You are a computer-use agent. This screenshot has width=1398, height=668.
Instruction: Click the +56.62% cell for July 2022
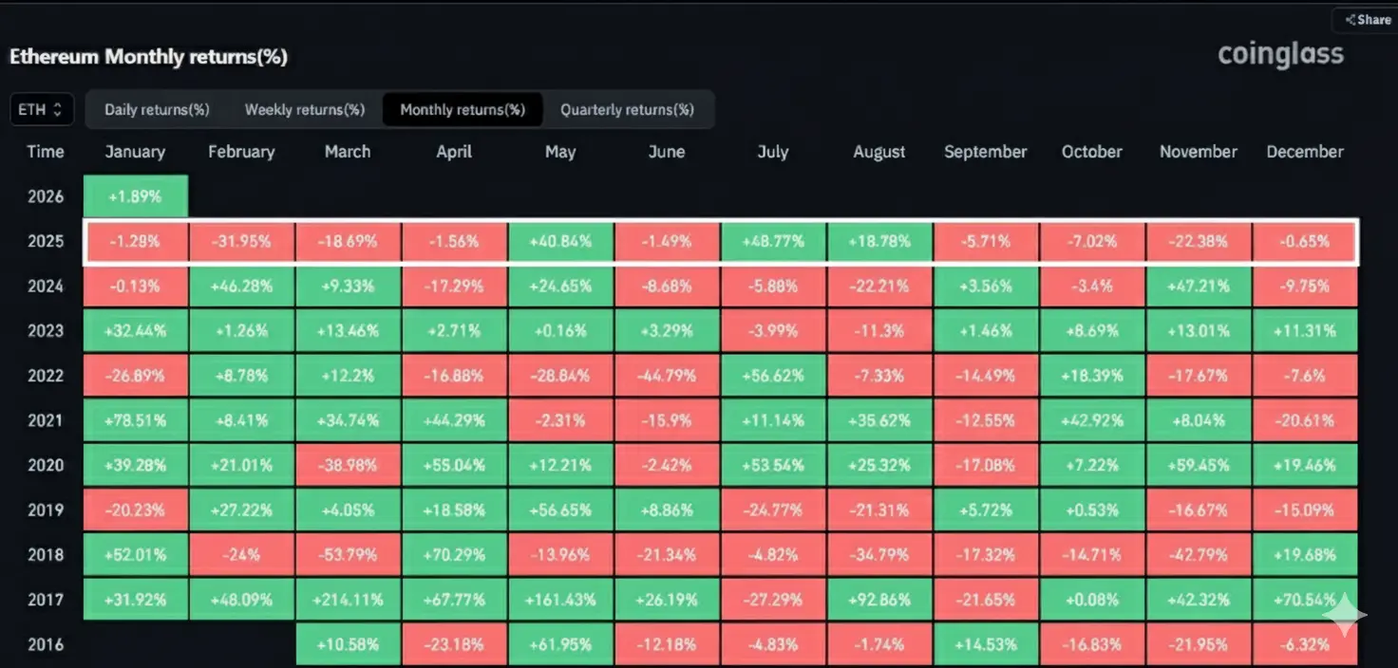[x=773, y=375]
